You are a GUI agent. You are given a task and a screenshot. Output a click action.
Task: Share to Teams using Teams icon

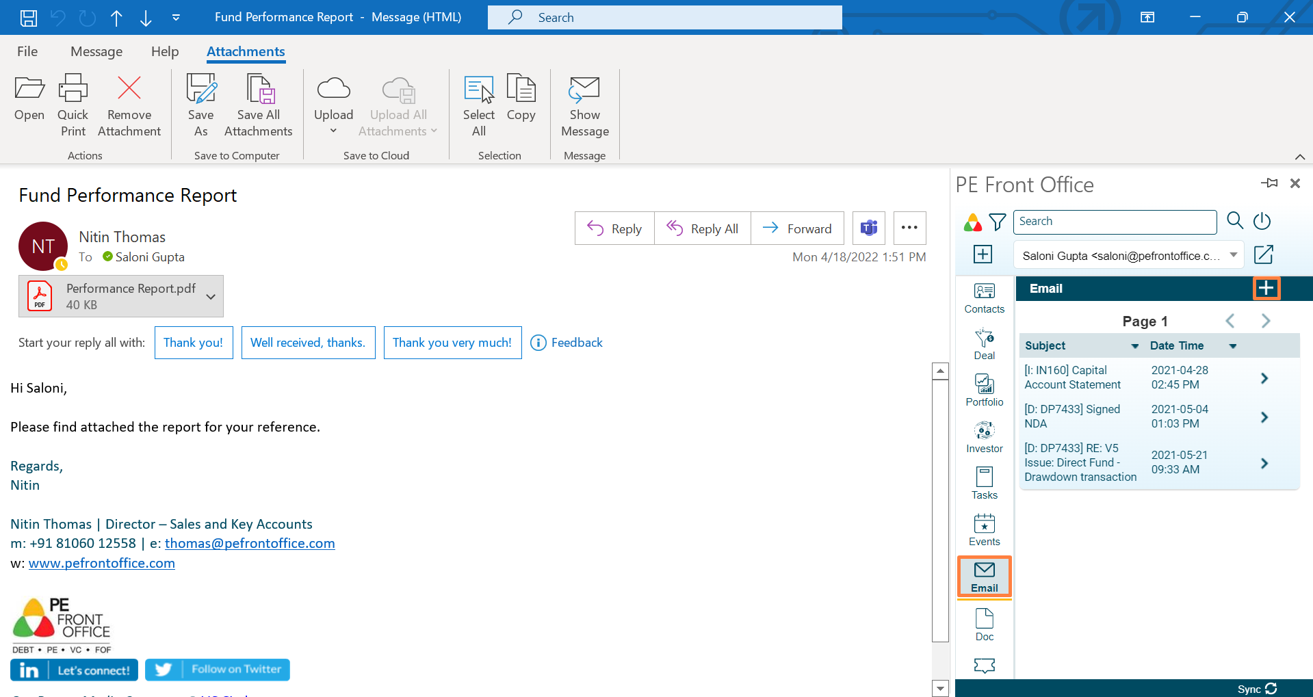[869, 228]
